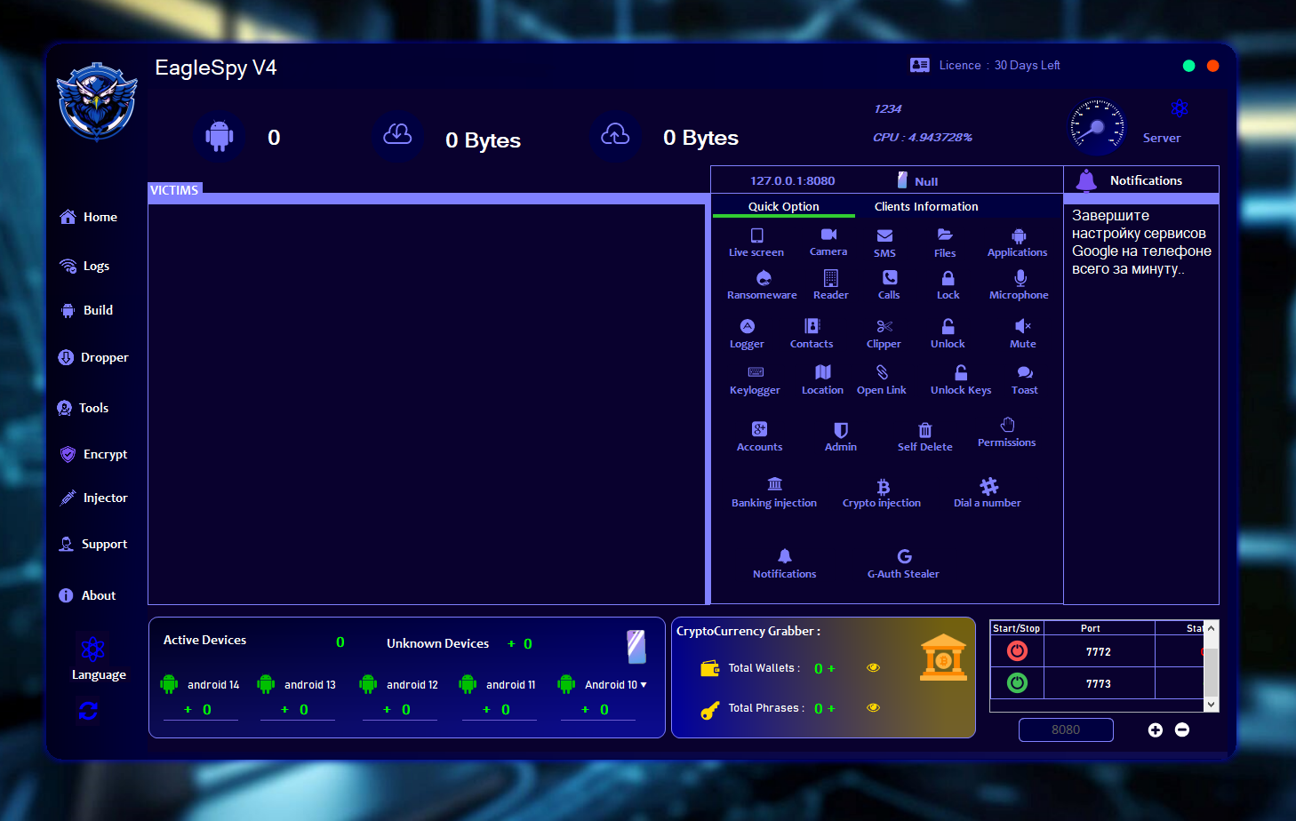The height and width of the screenshot is (821, 1296).
Task: Open Logs from the sidebar
Action: pos(84,266)
